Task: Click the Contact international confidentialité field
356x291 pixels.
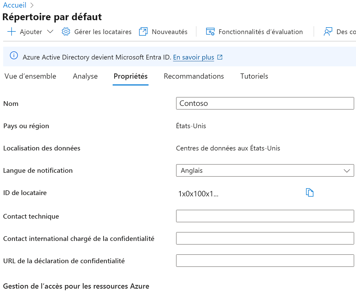Action: pyautogui.click(x=265, y=238)
